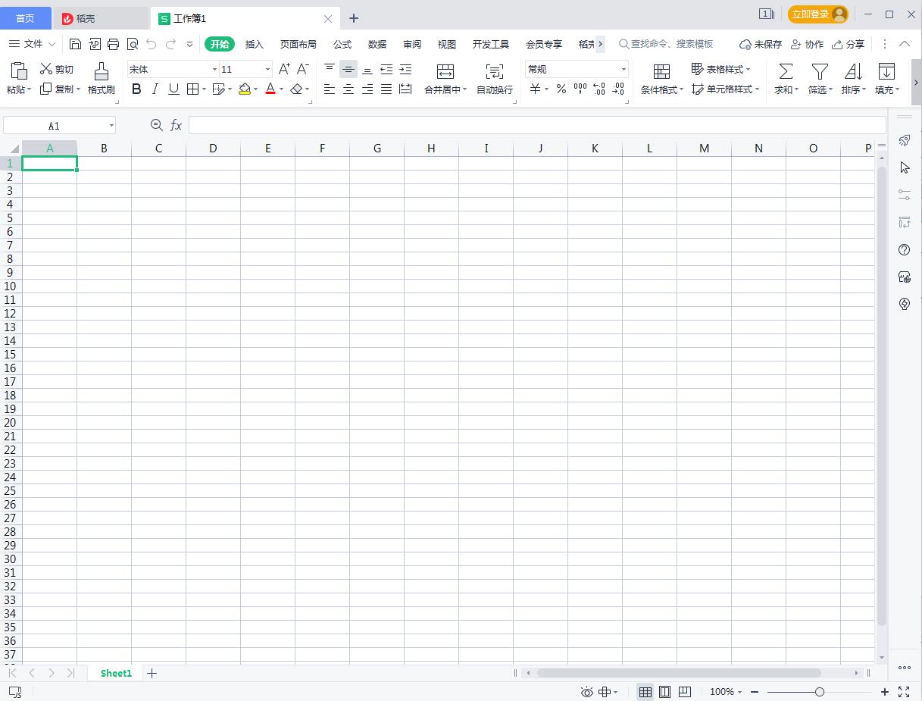Image resolution: width=922 pixels, height=701 pixels.
Task: Toggle italic formatting
Action: click(155, 89)
